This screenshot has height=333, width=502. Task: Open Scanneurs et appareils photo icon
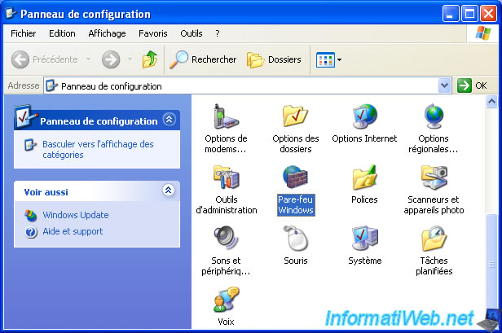click(x=434, y=177)
